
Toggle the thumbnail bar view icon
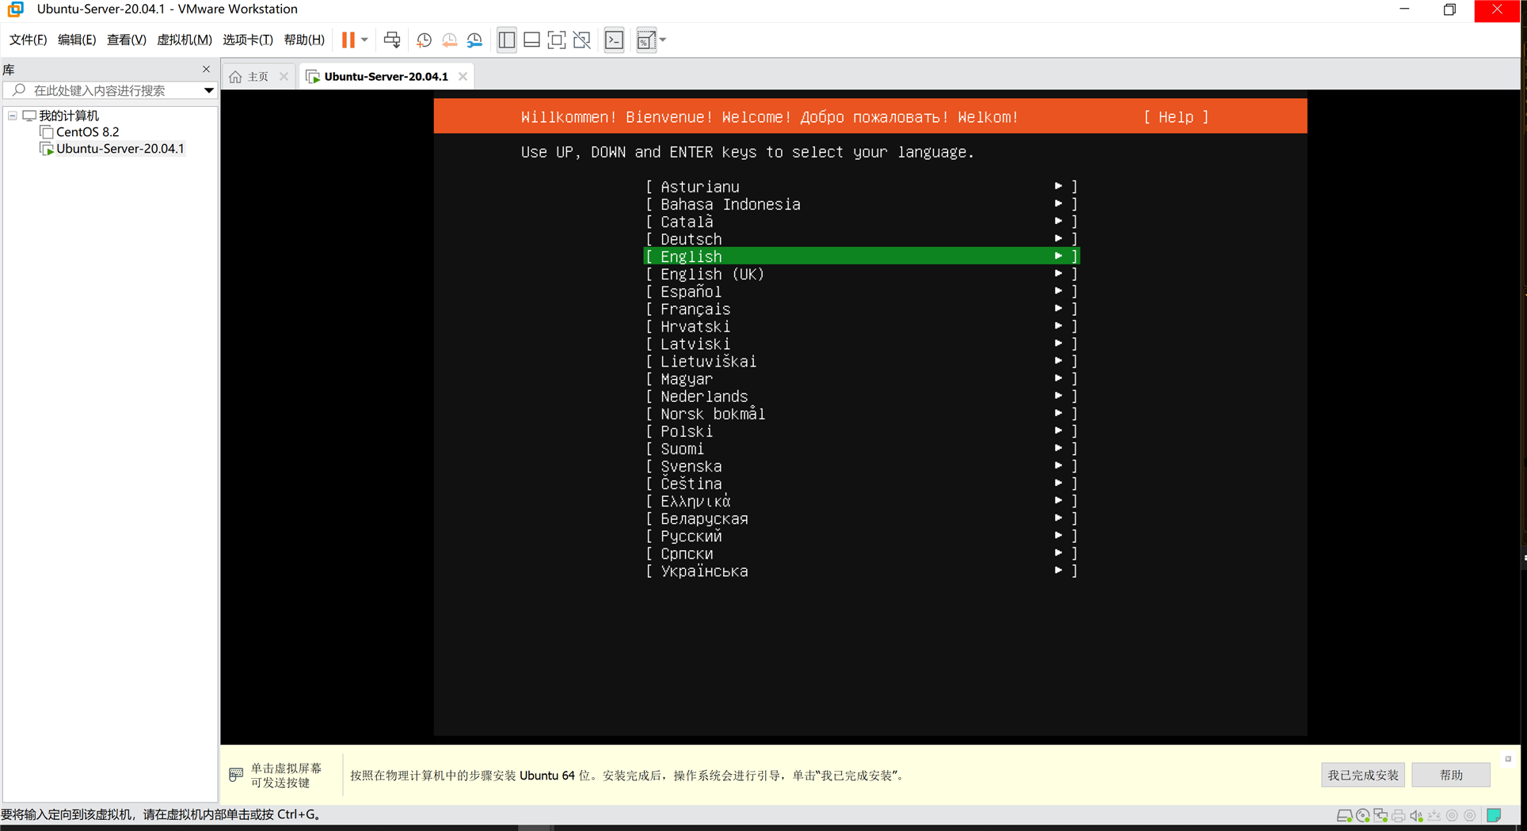coord(531,40)
